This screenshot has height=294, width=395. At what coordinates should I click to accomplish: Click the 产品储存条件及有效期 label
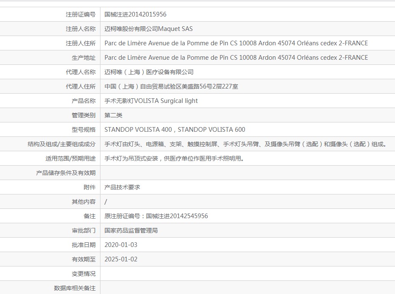click(66, 173)
